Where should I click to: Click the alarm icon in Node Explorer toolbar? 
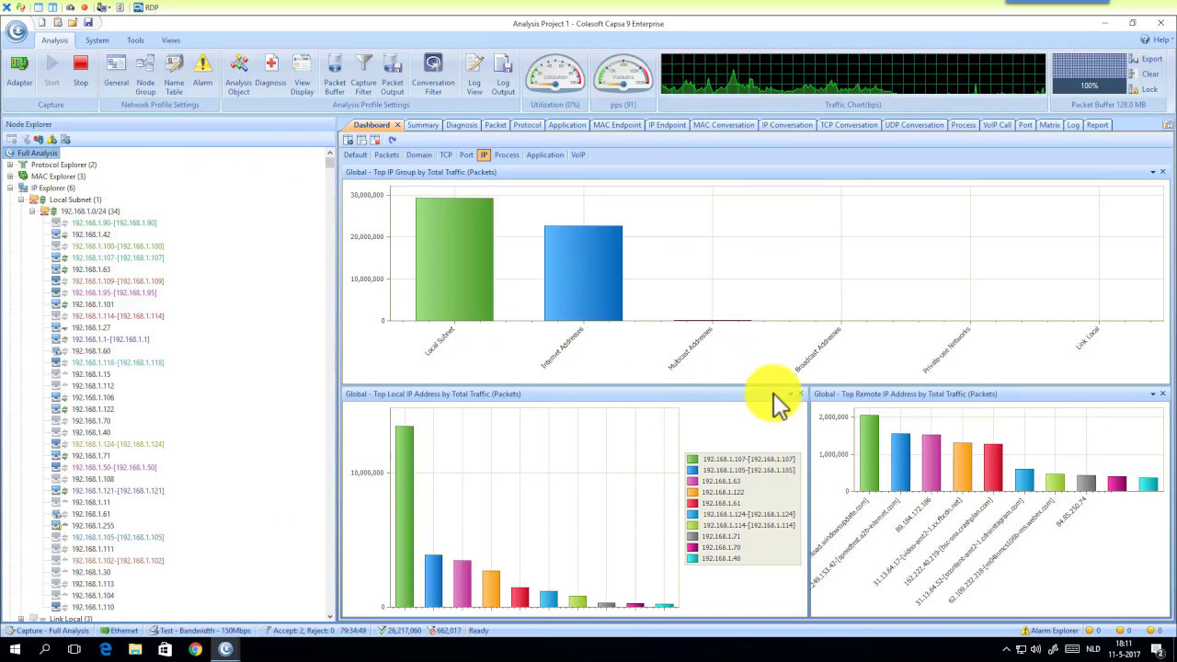click(51, 139)
